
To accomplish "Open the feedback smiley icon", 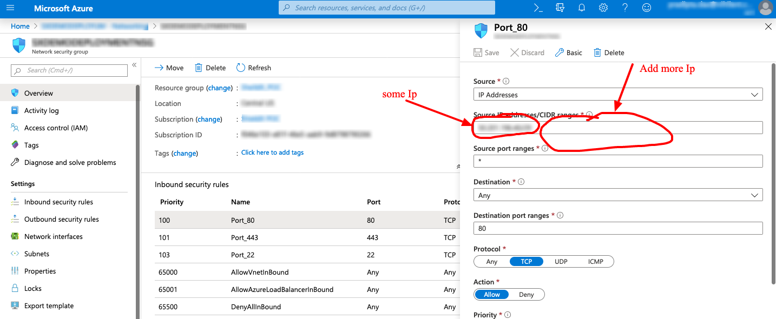I will click(647, 8).
